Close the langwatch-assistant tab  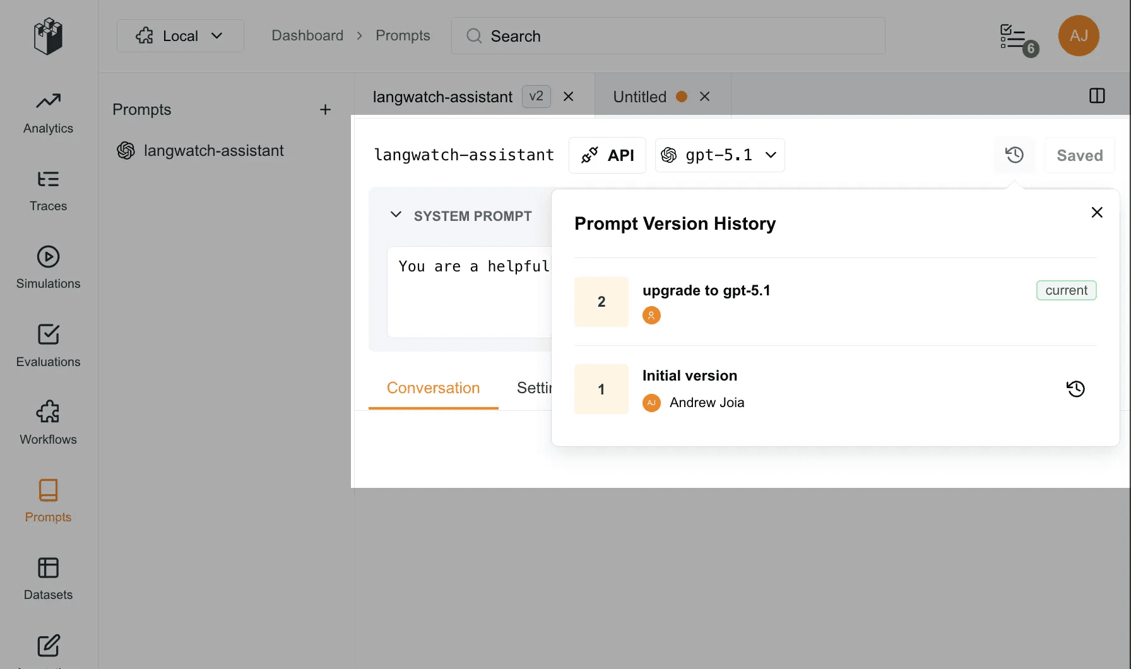pos(569,97)
